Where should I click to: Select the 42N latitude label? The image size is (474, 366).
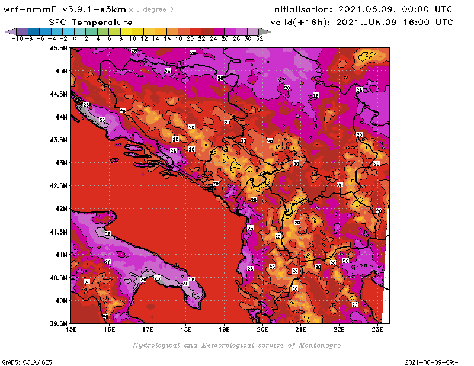point(61,209)
